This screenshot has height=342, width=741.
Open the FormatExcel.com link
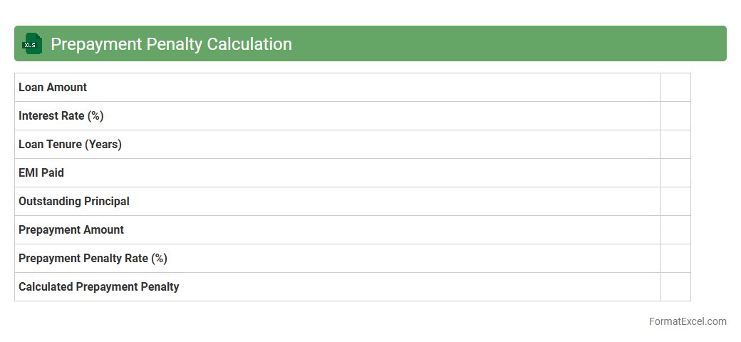[x=688, y=321]
